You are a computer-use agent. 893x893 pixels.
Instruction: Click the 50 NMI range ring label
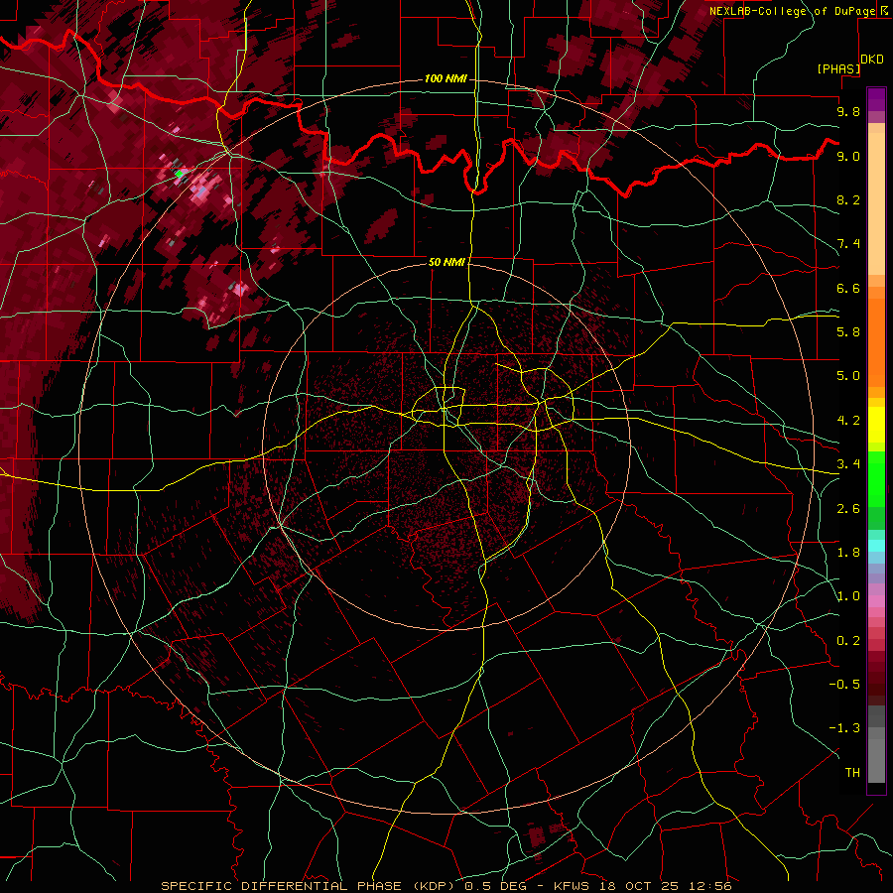pos(446,262)
